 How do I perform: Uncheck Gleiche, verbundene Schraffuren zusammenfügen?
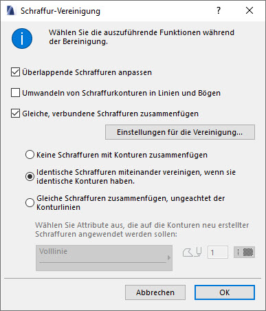tap(15, 114)
